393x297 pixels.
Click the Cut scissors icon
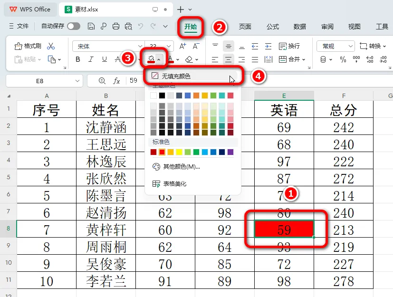point(51,46)
